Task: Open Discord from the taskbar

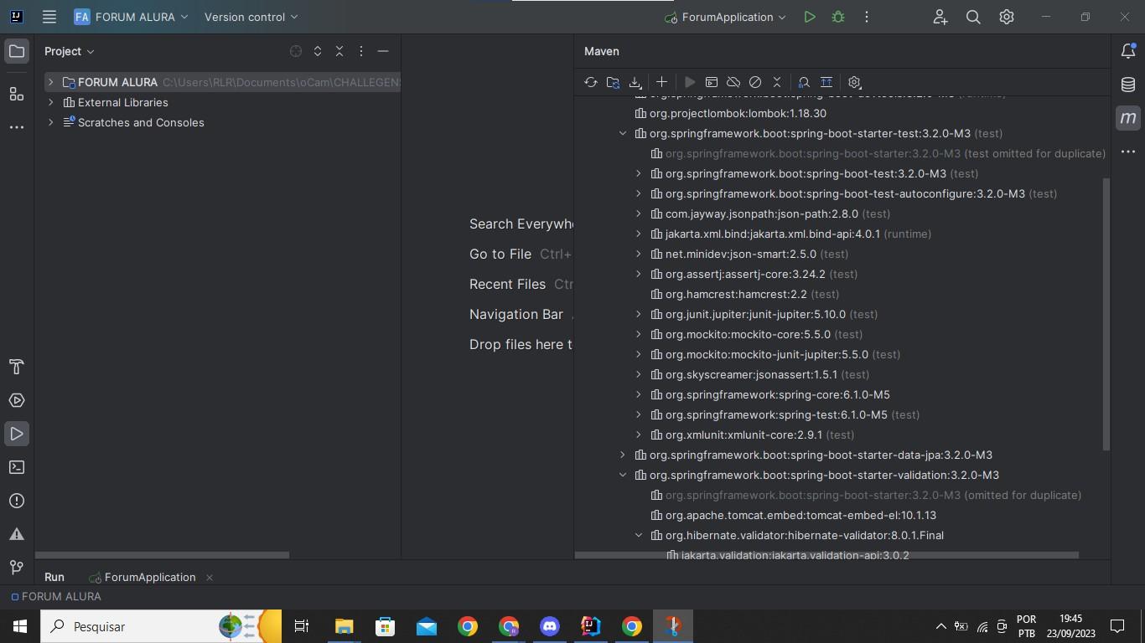Action: (x=550, y=626)
